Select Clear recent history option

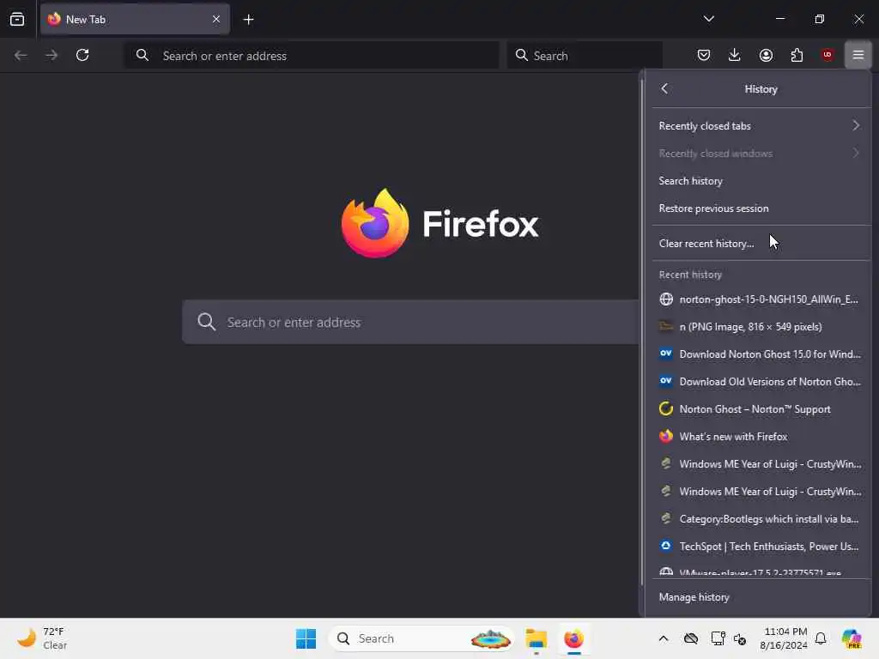coord(761,243)
